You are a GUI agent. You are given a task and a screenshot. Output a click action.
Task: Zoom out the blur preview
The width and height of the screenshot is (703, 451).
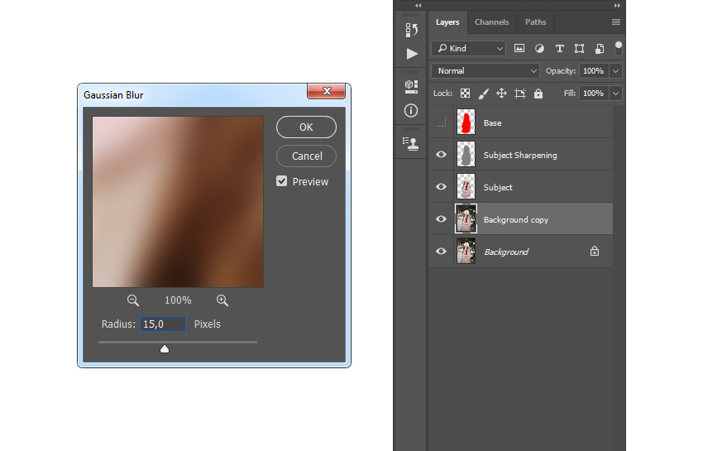pos(132,300)
